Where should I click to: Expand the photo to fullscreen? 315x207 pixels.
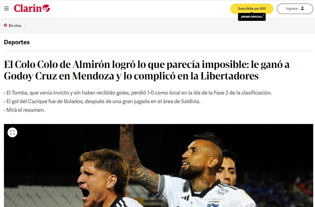click(x=13, y=133)
